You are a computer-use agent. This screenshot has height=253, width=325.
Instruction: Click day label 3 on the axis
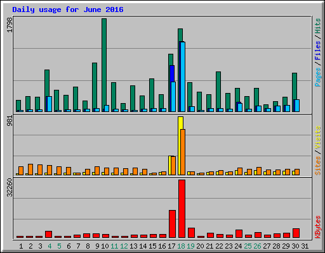tap(40, 246)
